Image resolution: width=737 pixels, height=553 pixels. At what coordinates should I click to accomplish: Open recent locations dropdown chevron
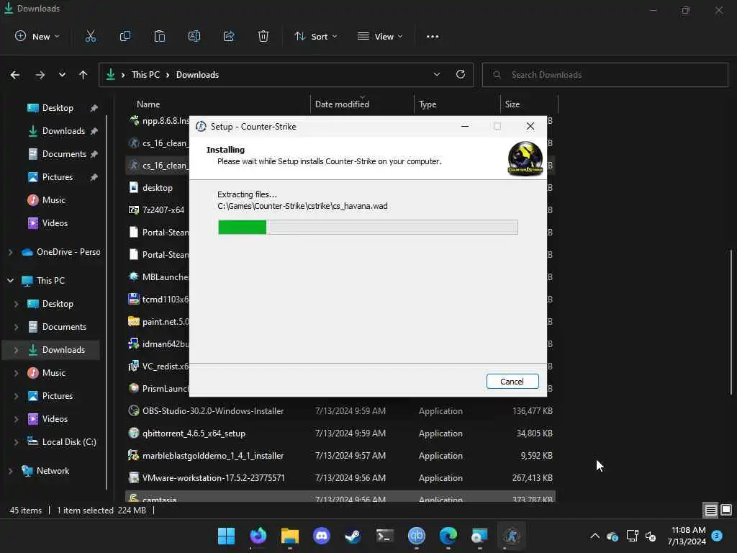62,75
